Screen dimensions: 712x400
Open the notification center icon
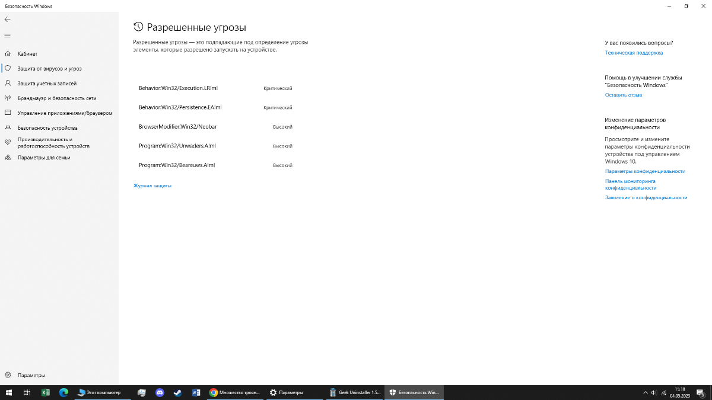pyautogui.click(x=700, y=392)
